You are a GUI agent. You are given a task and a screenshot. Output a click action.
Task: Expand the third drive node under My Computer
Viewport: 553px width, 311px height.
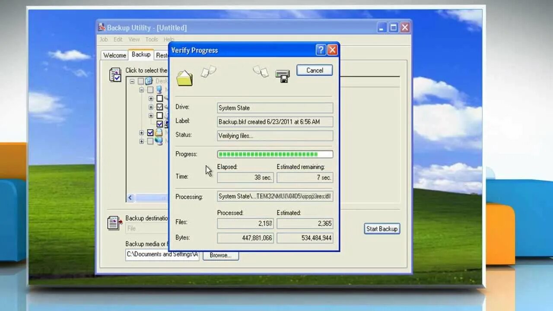pos(151,115)
